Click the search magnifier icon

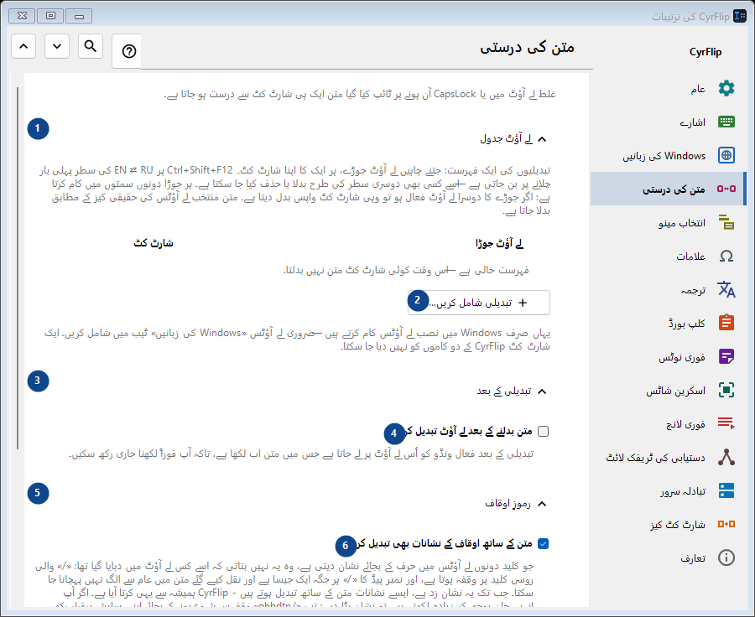(91, 46)
